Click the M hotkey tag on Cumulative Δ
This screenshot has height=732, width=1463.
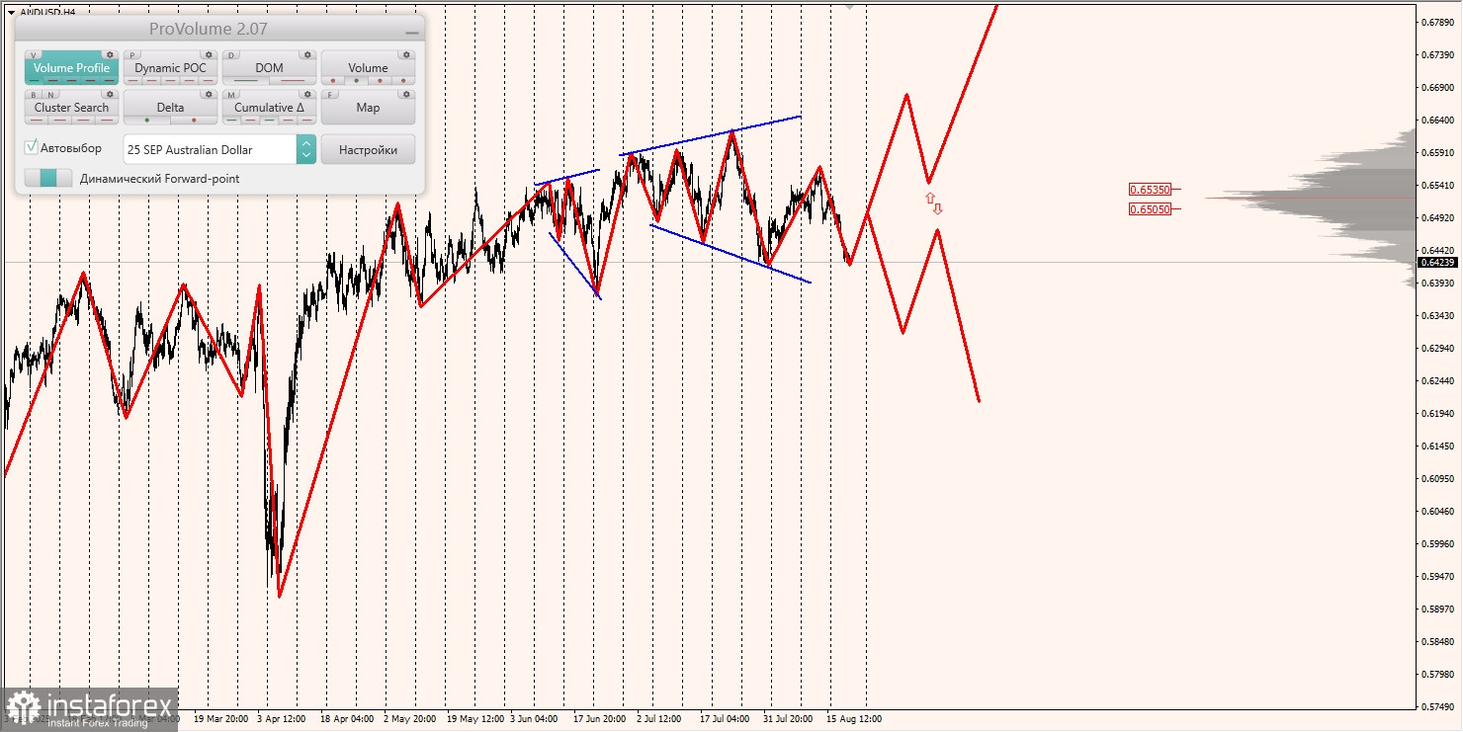click(x=231, y=95)
